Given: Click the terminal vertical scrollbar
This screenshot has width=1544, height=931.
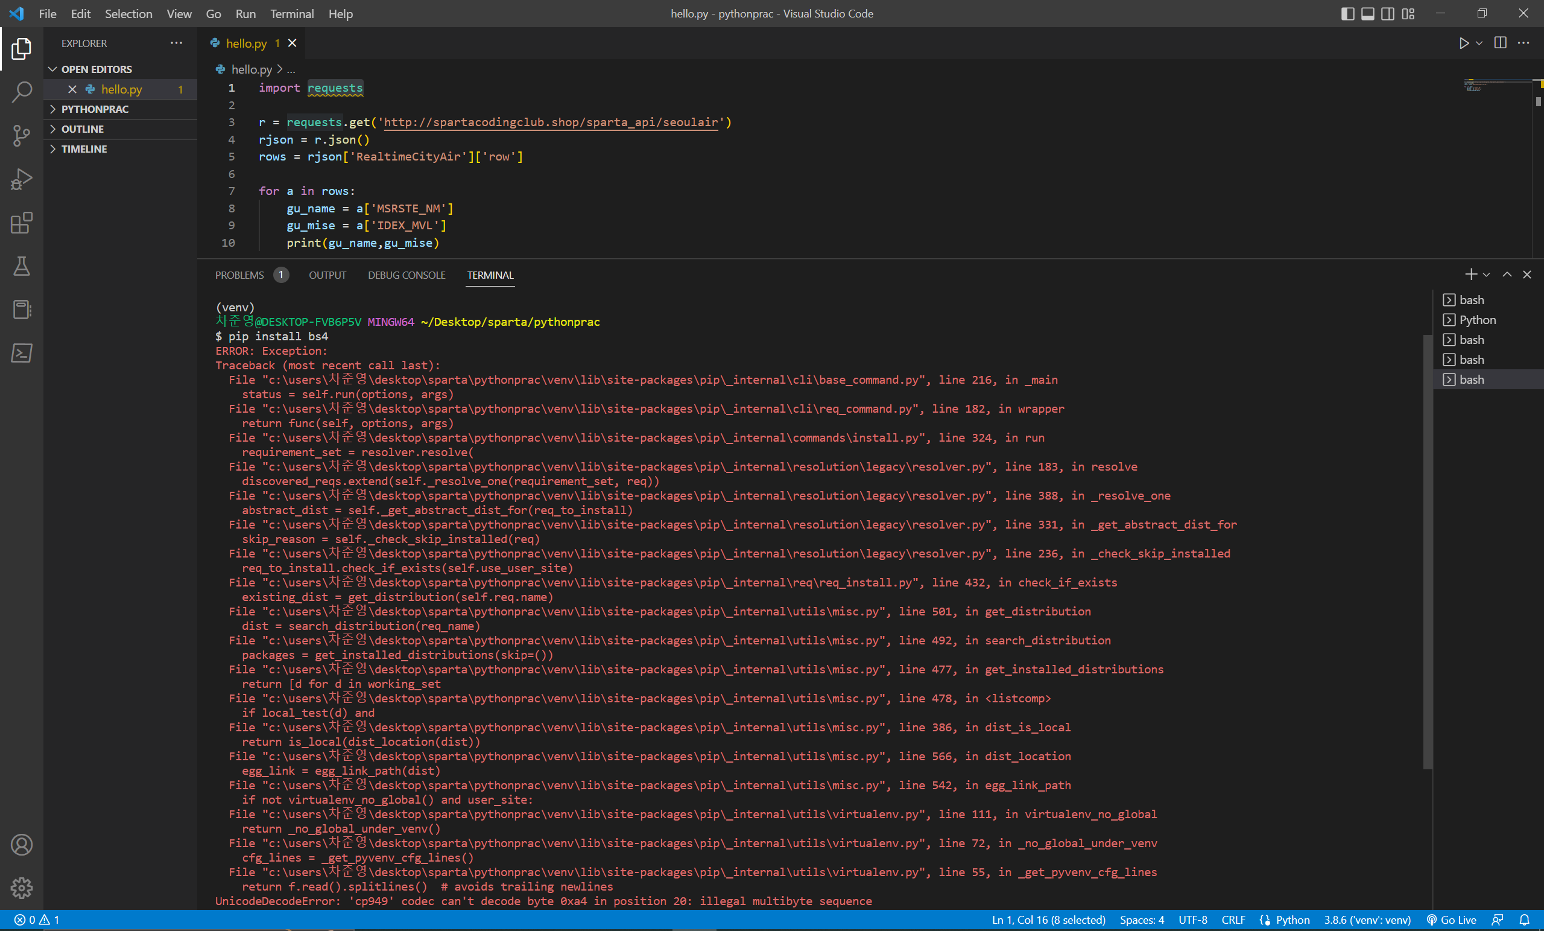Looking at the screenshot, I should [x=1428, y=551].
